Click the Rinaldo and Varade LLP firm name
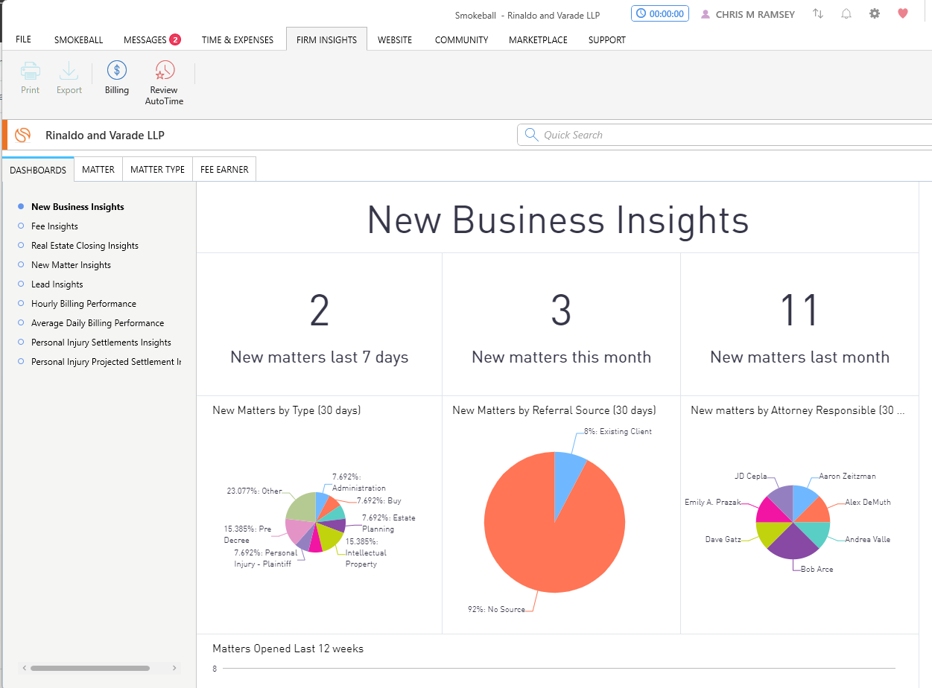This screenshot has width=932, height=688. tap(105, 135)
